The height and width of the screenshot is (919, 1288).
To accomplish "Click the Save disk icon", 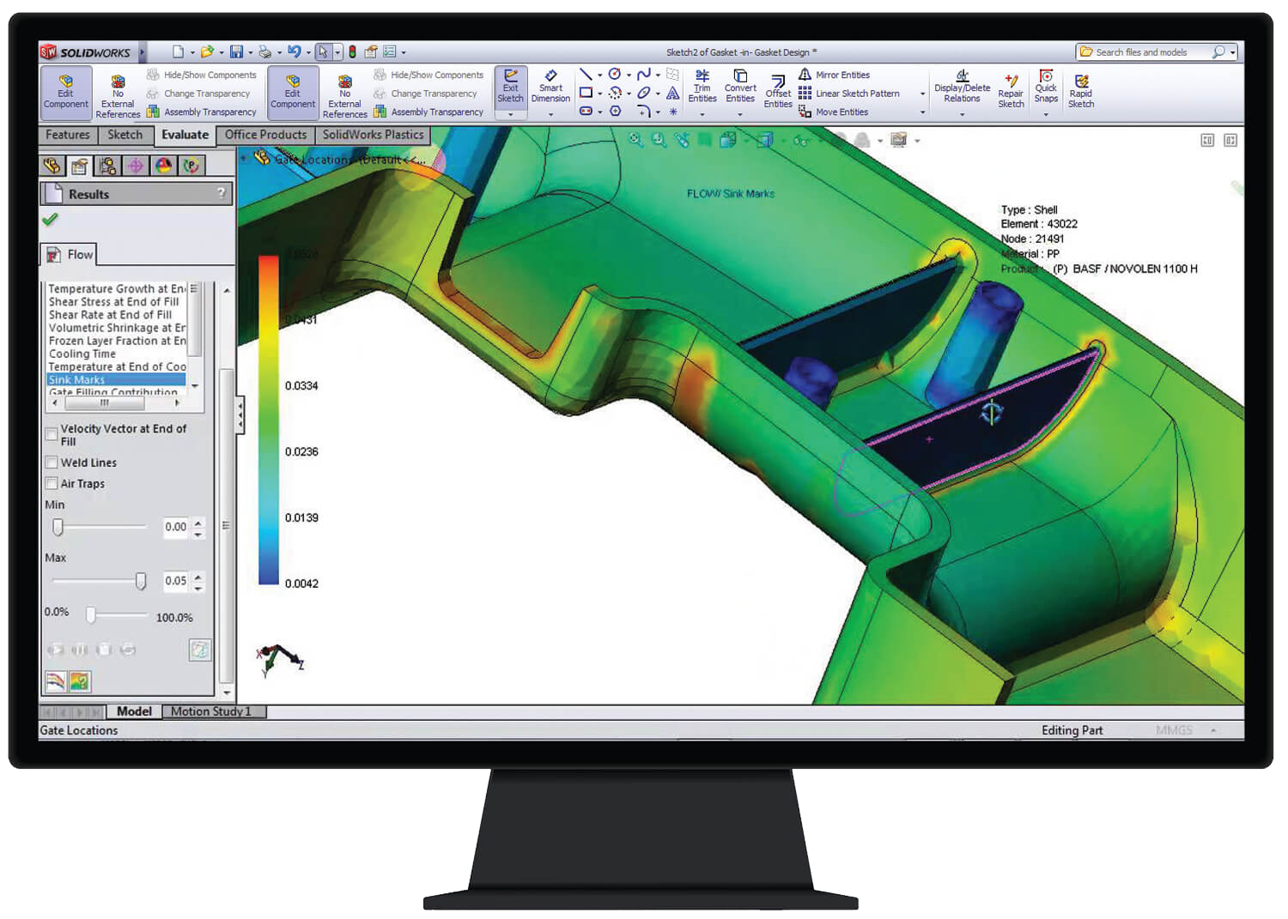I will click(237, 52).
